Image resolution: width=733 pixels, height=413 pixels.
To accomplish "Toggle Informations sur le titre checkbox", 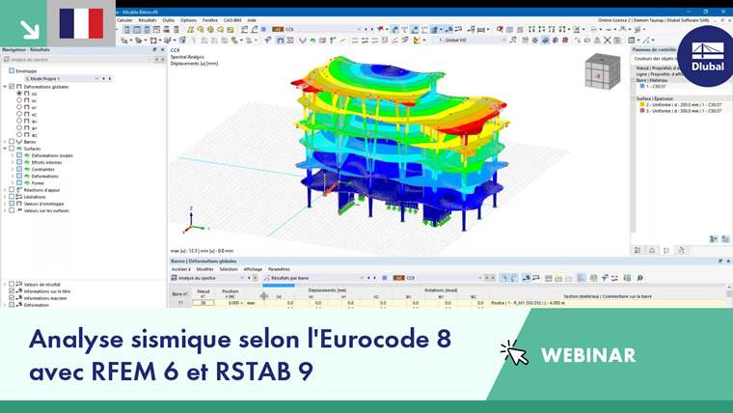I will point(12,290).
